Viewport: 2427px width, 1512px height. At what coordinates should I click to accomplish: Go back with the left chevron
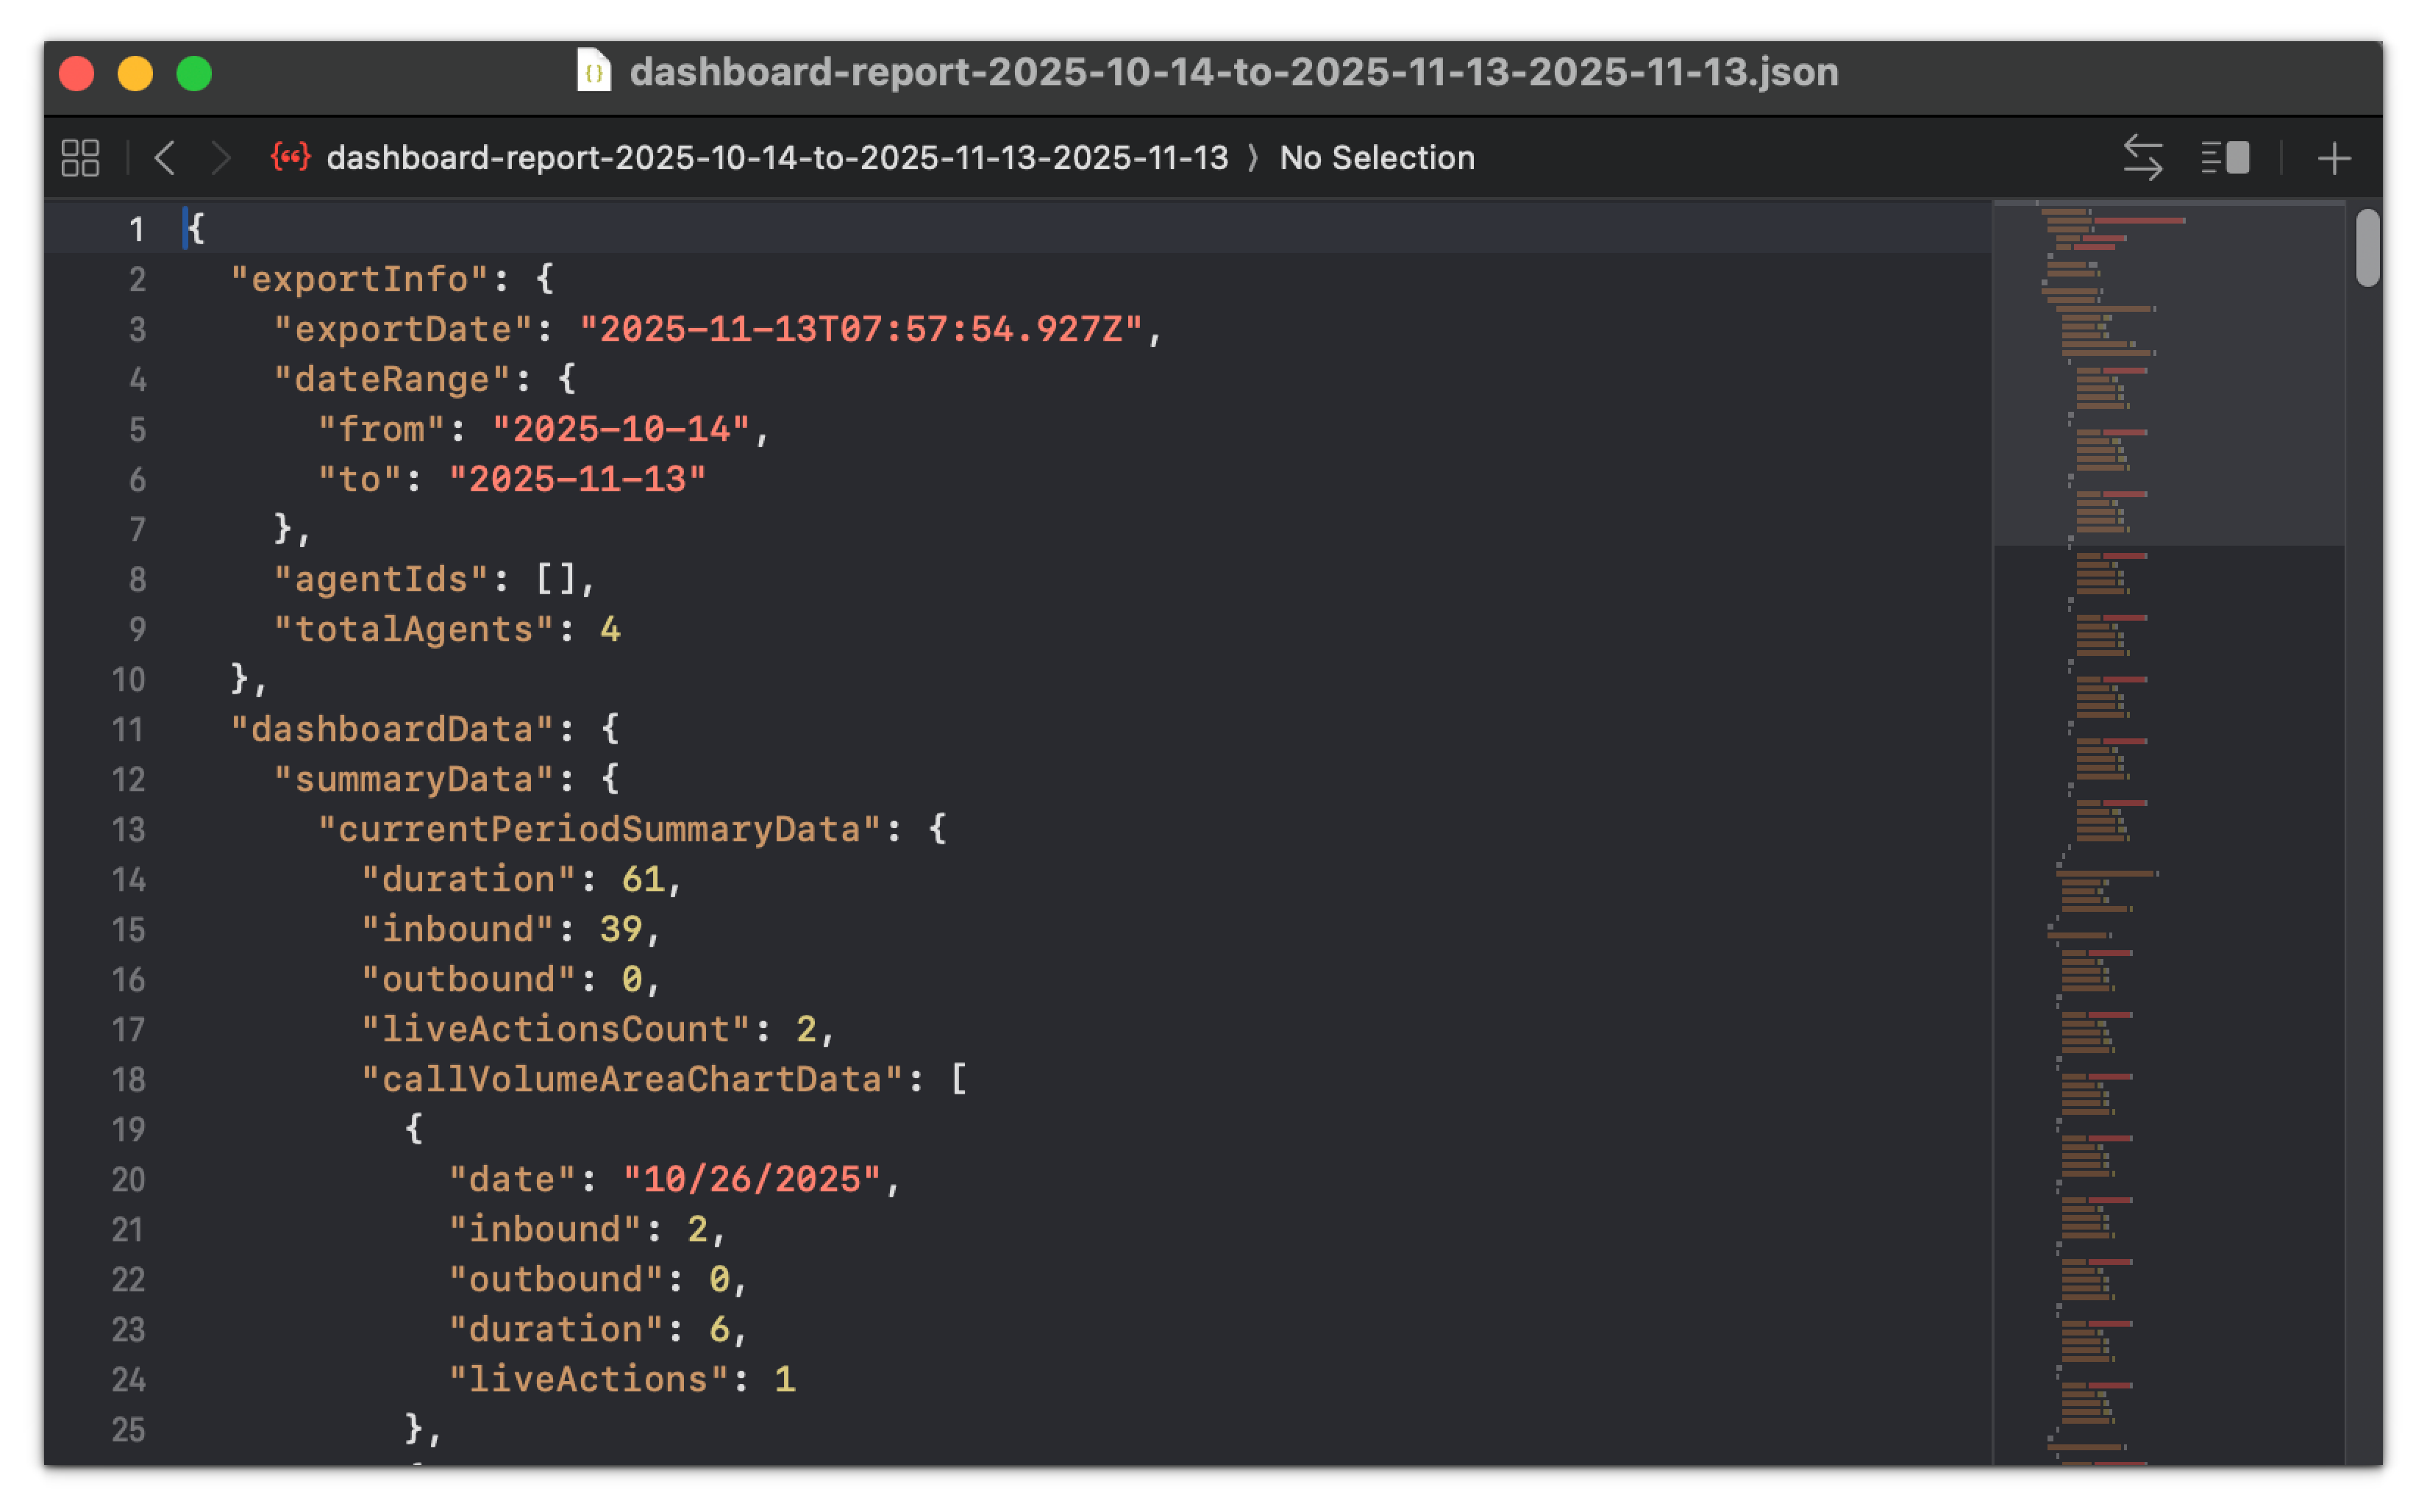[166, 158]
